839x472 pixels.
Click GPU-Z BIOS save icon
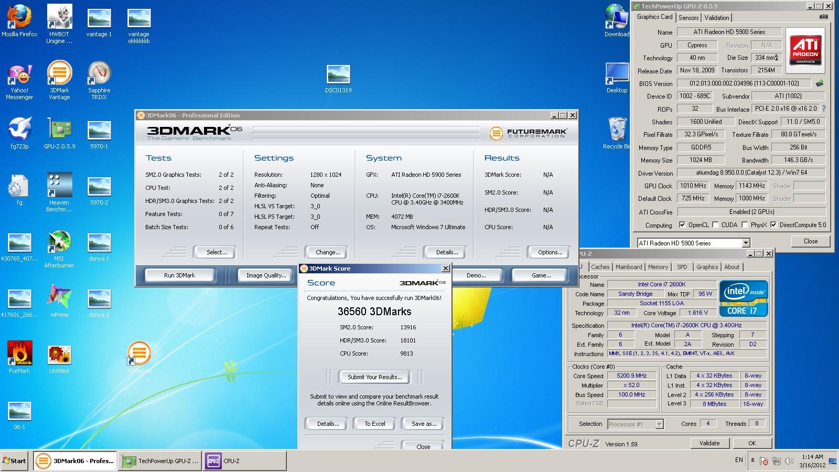(820, 83)
